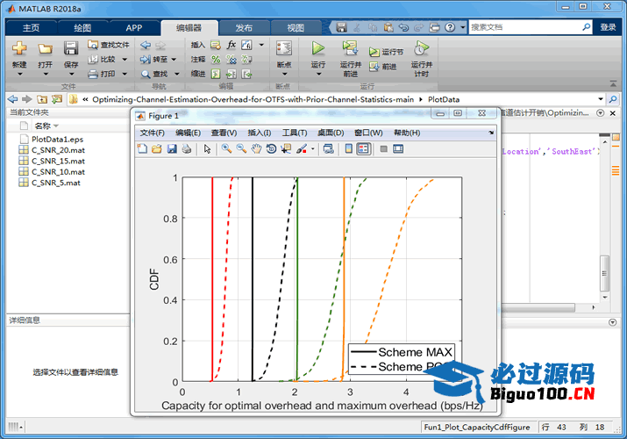Click the 登录 sign-in button
Screen dimensions: 627x439
click(x=608, y=27)
